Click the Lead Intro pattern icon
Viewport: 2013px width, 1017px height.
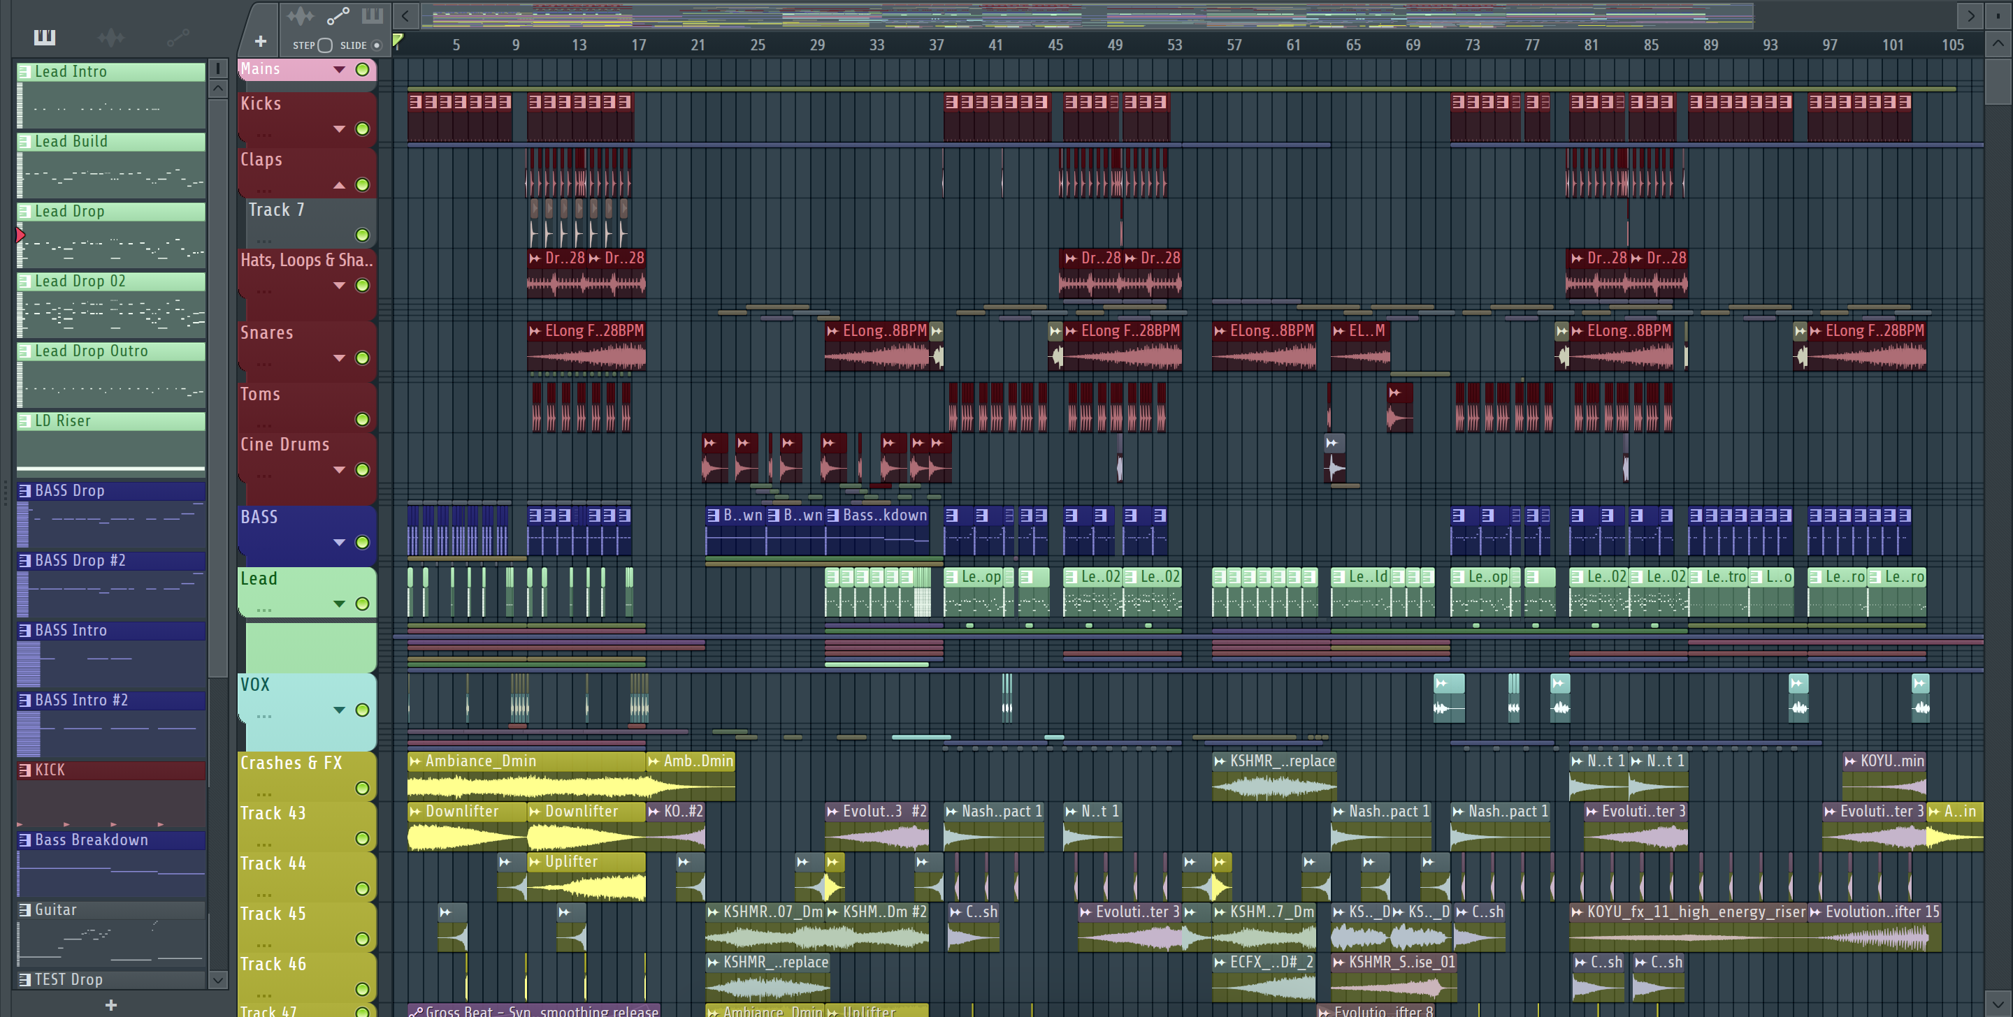pos(25,72)
